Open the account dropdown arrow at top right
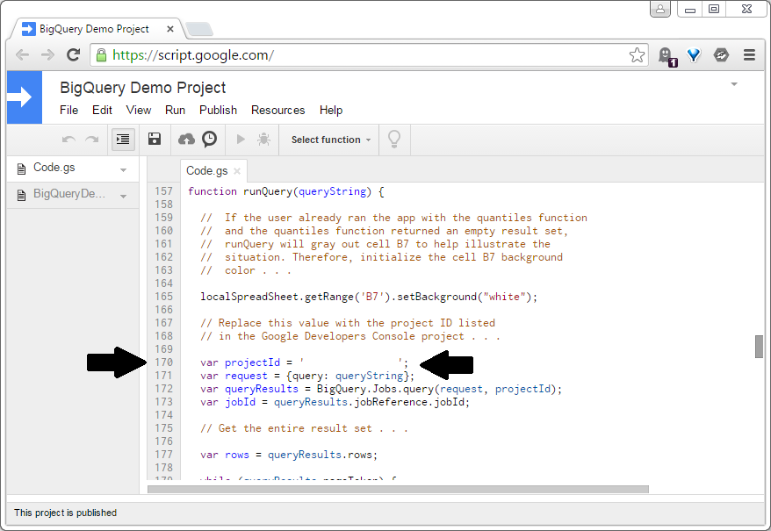The image size is (771, 531). coord(734,84)
